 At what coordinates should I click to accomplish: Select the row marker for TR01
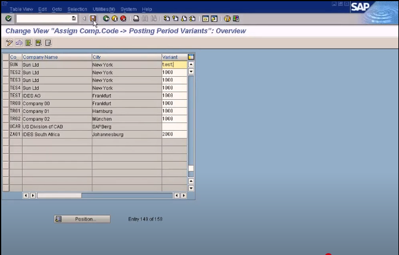click(x=6, y=111)
